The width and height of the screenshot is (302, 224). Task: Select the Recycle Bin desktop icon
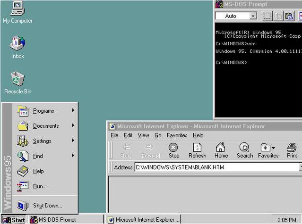[17, 83]
